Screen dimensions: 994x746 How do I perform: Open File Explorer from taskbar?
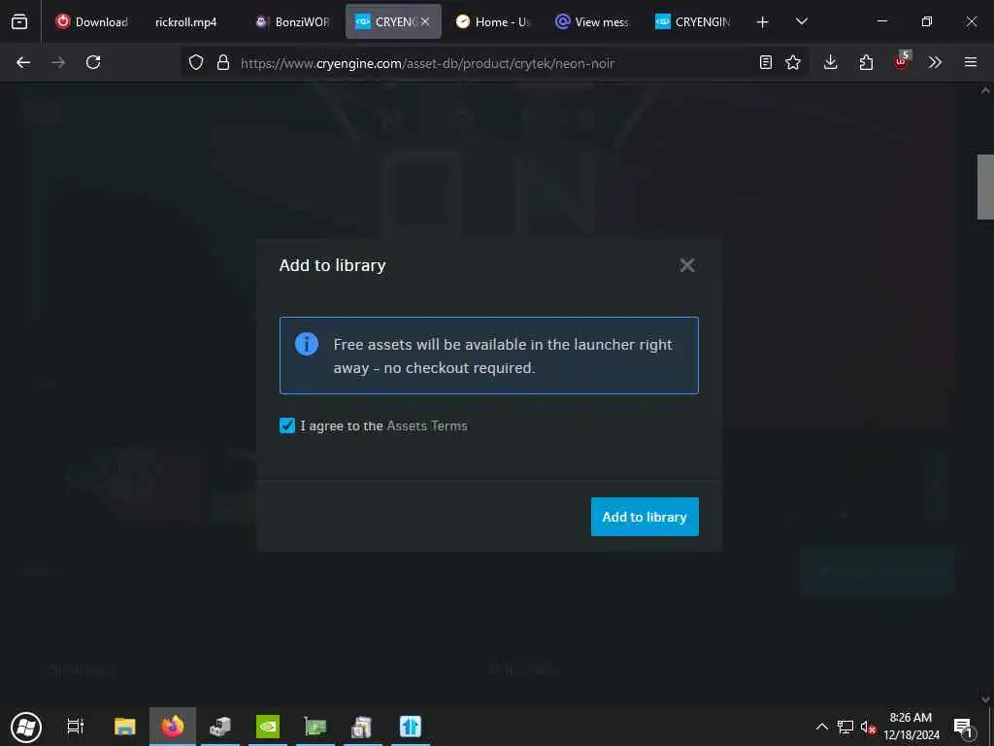(x=125, y=727)
